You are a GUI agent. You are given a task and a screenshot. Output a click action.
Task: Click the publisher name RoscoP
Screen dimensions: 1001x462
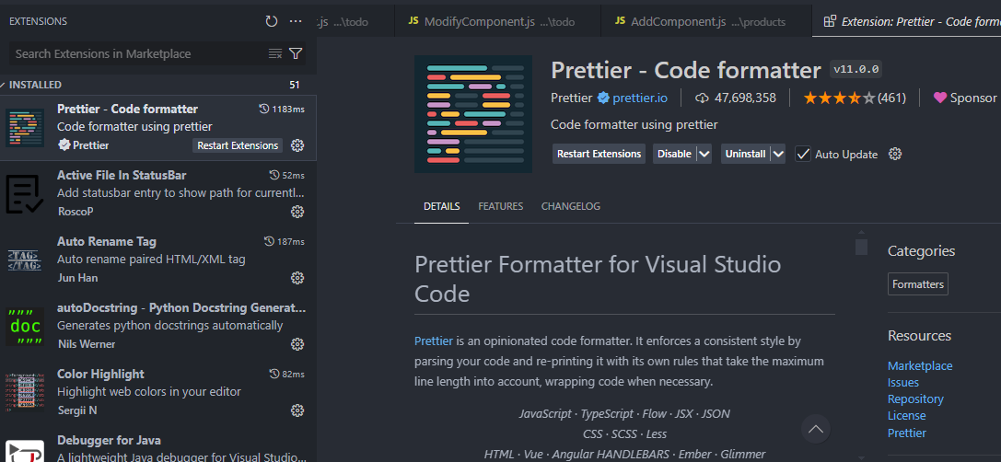click(76, 212)
